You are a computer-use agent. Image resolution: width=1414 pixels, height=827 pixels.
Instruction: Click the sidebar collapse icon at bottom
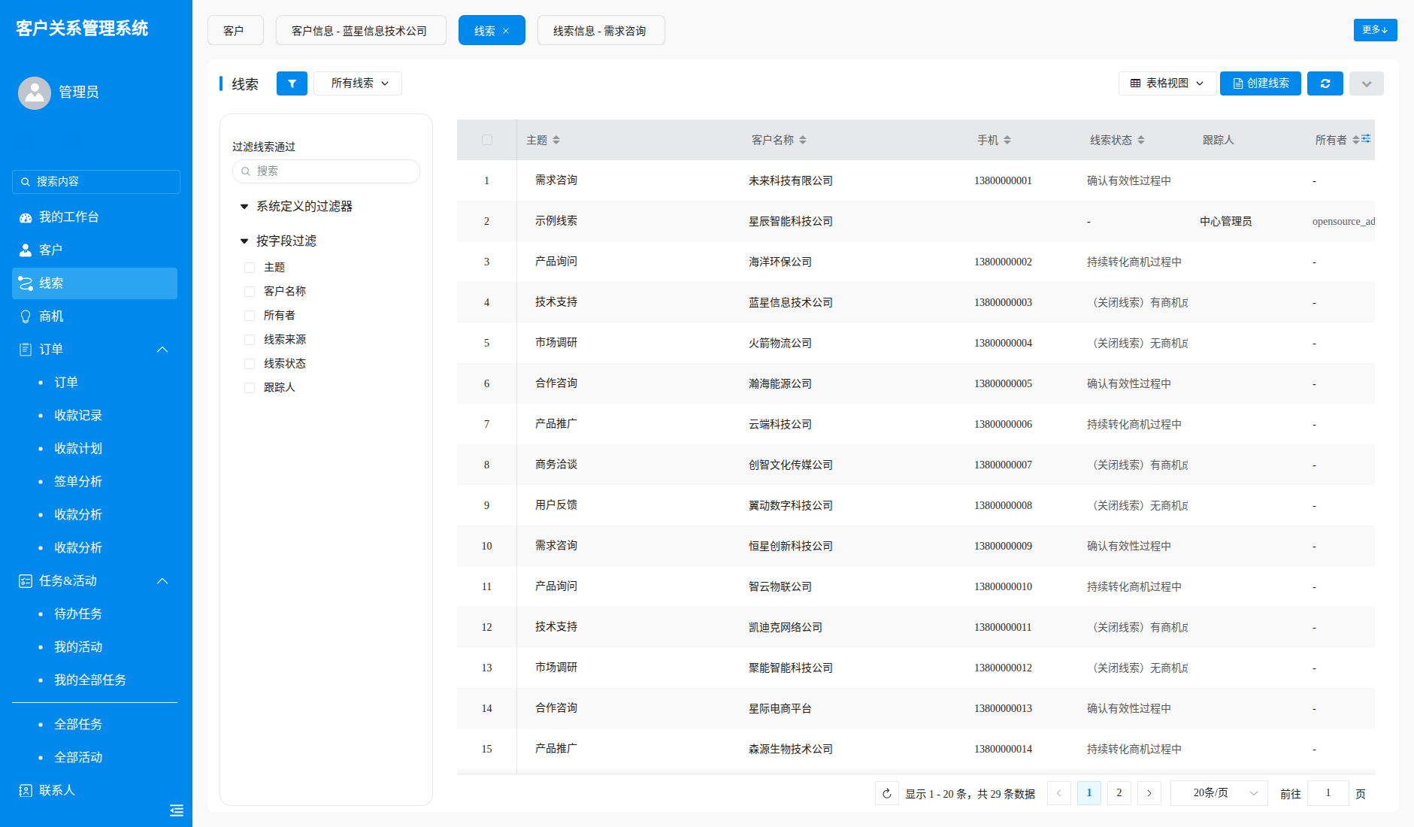[x=177, y=810]
